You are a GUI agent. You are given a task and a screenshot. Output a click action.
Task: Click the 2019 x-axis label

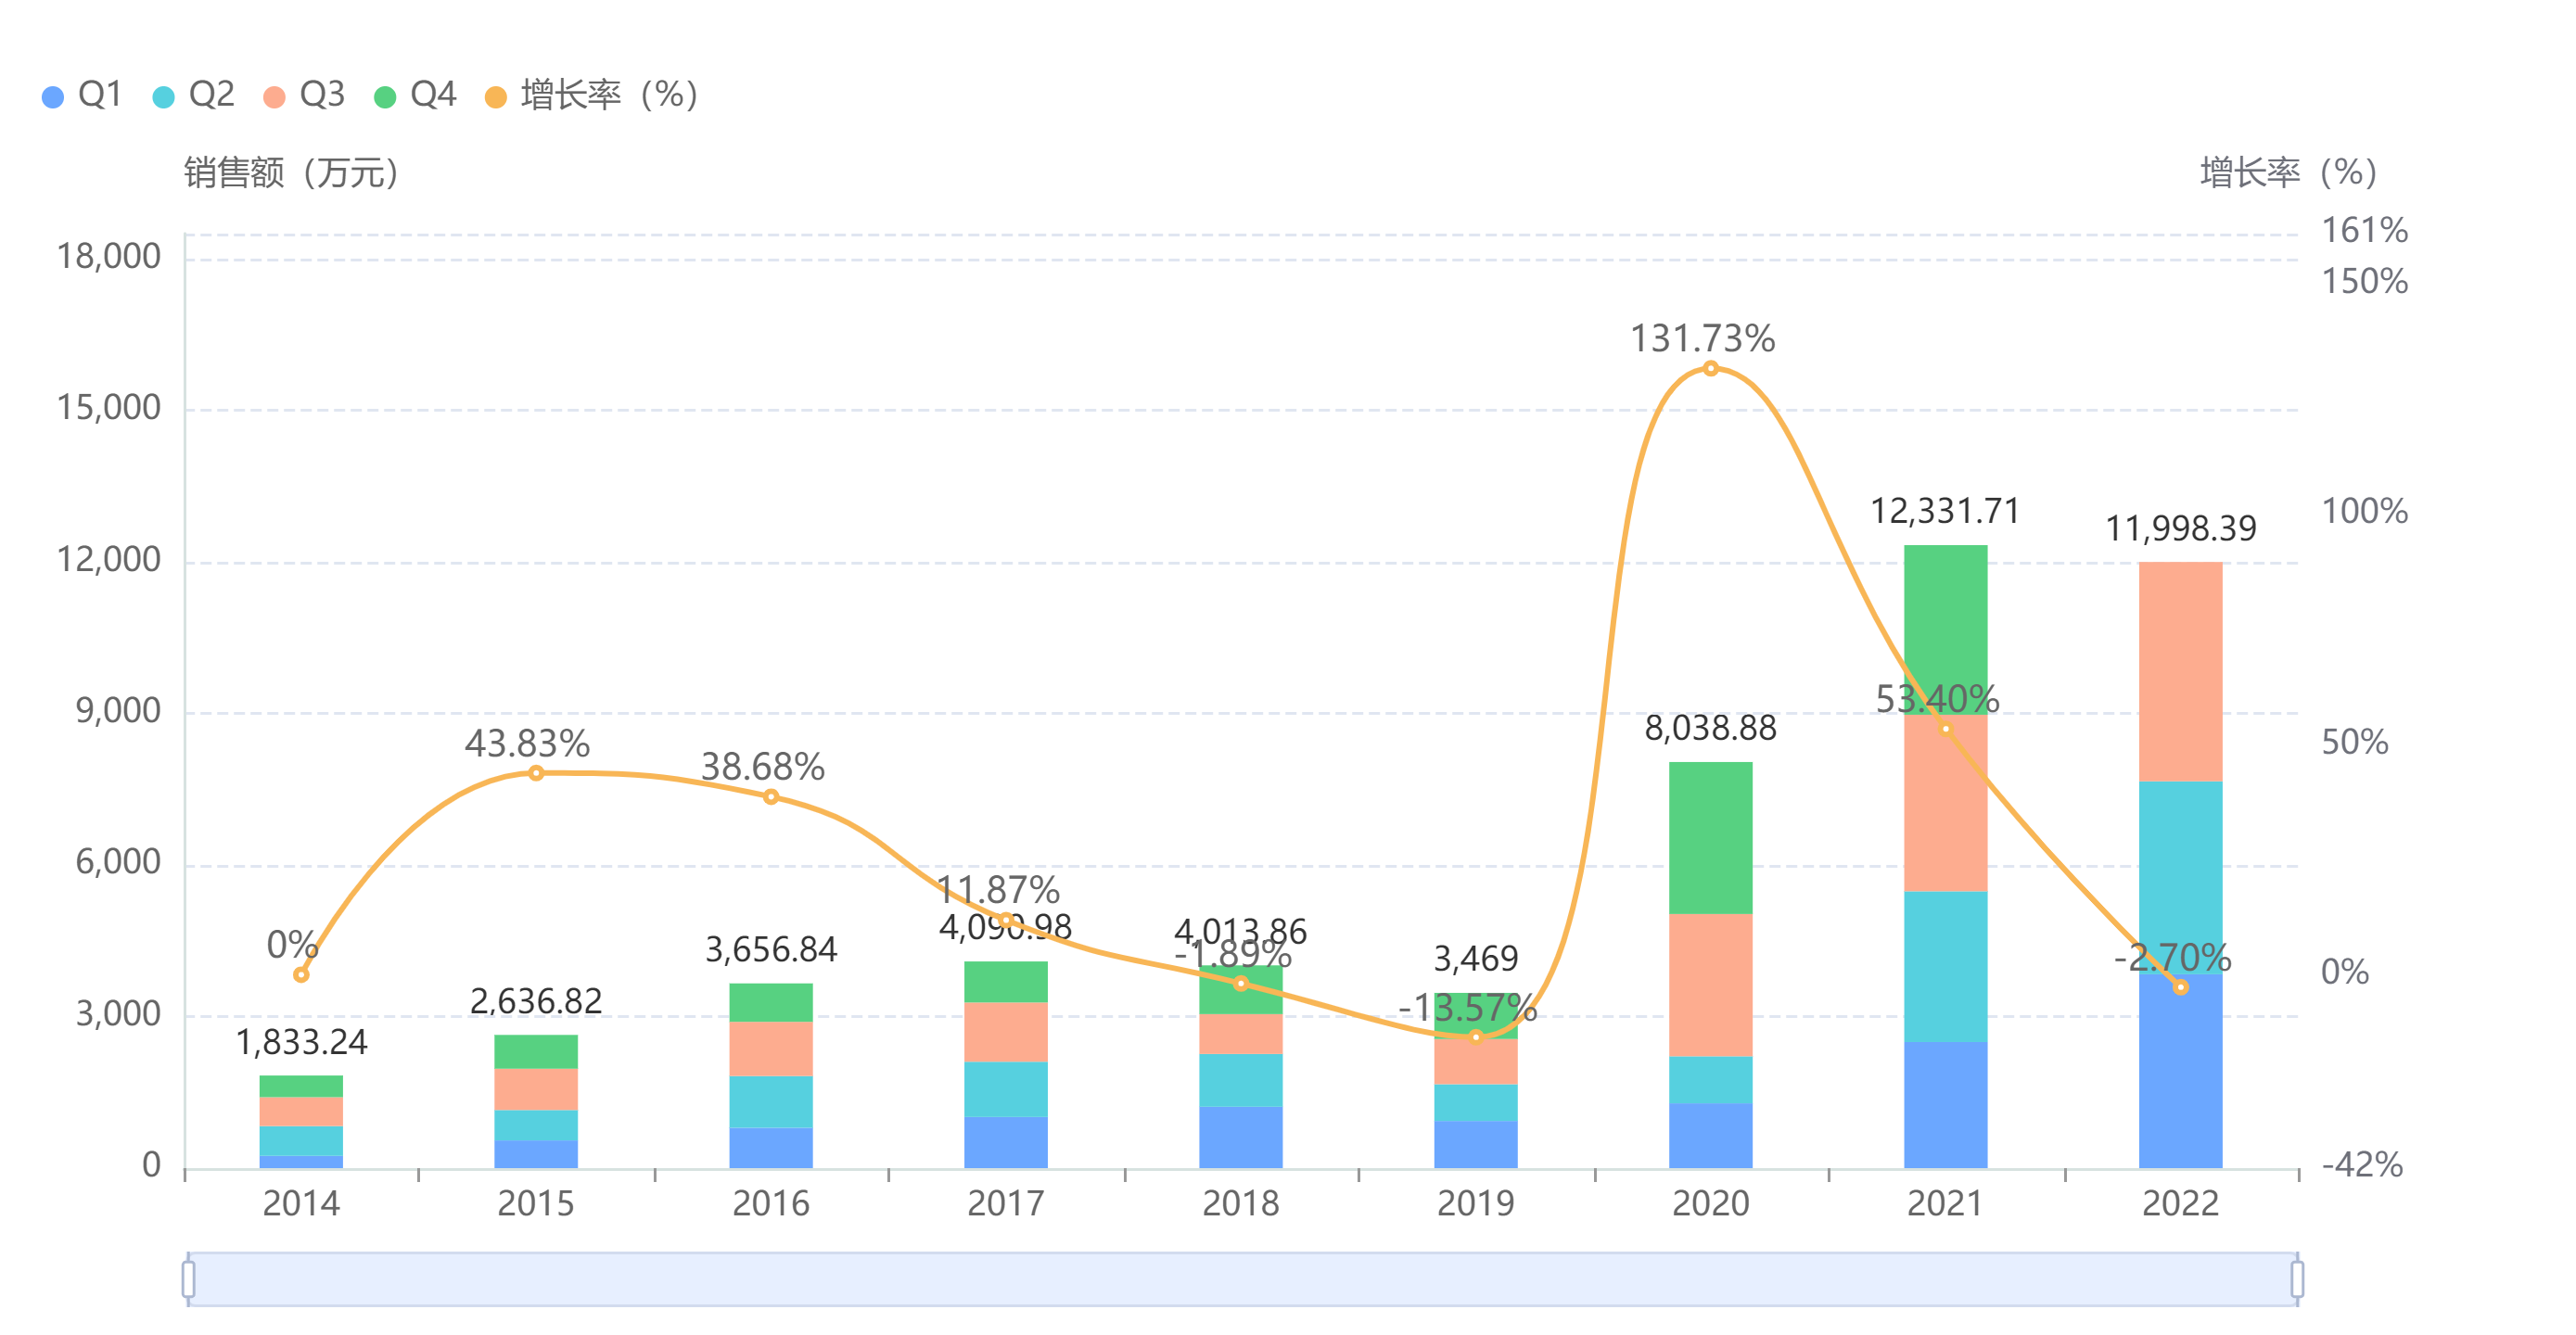(1475, 1203)
